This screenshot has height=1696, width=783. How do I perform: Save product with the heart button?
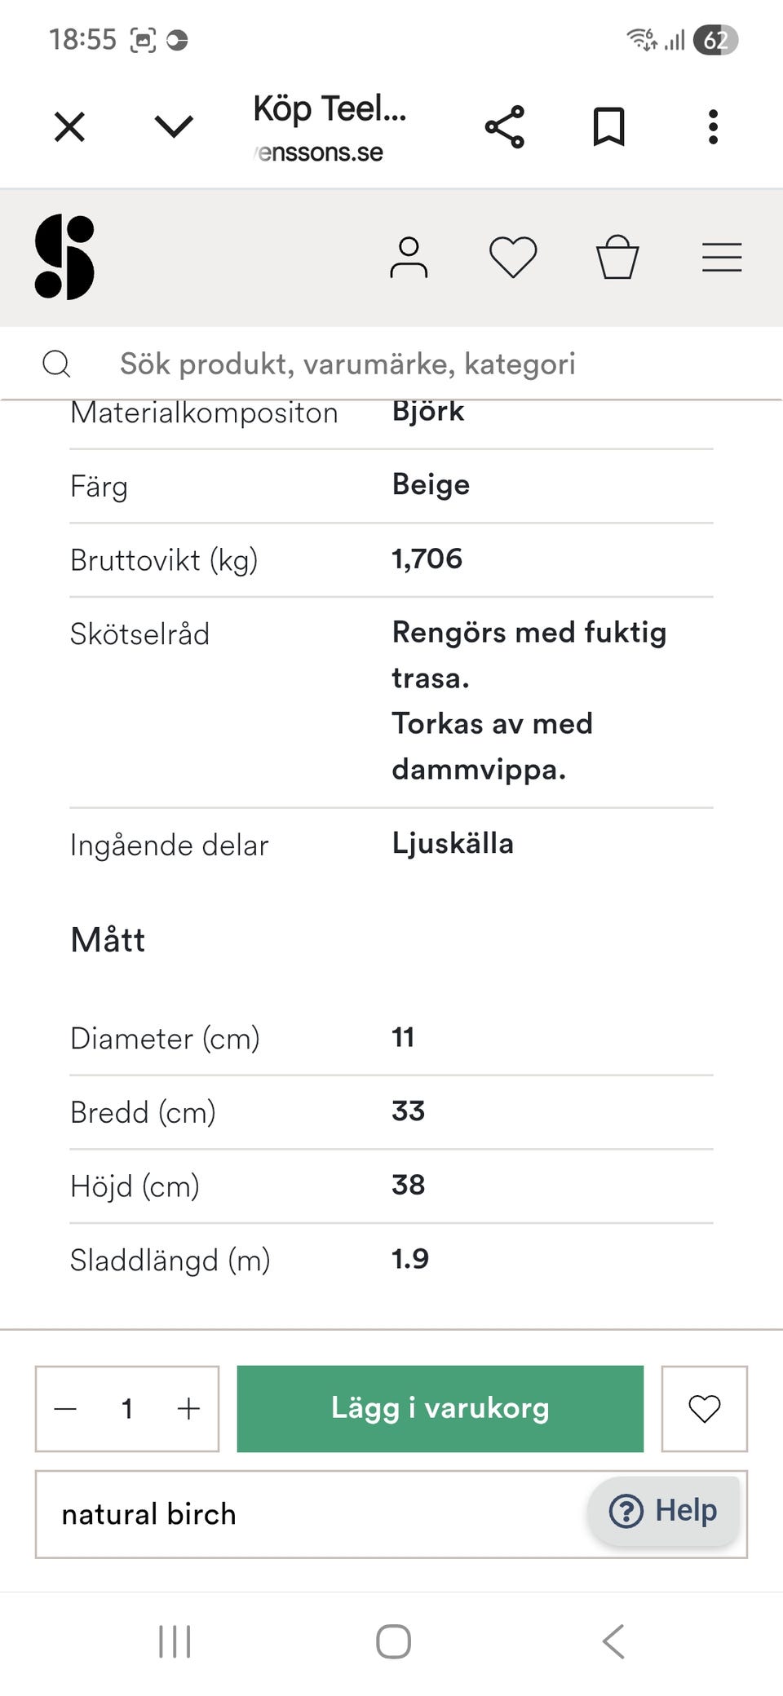point(704,1409)
